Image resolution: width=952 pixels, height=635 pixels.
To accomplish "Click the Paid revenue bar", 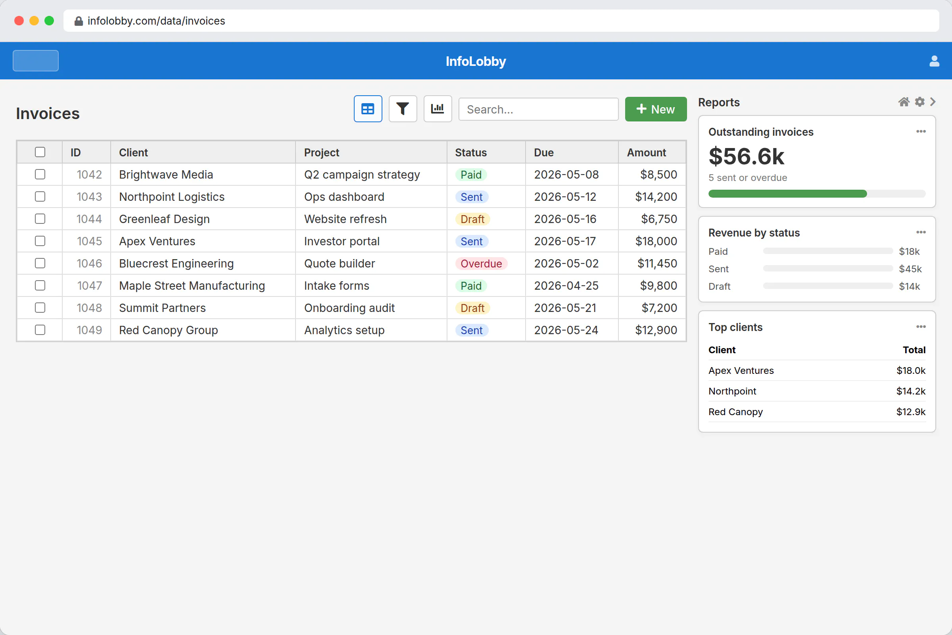I will [x=827, y=251].
